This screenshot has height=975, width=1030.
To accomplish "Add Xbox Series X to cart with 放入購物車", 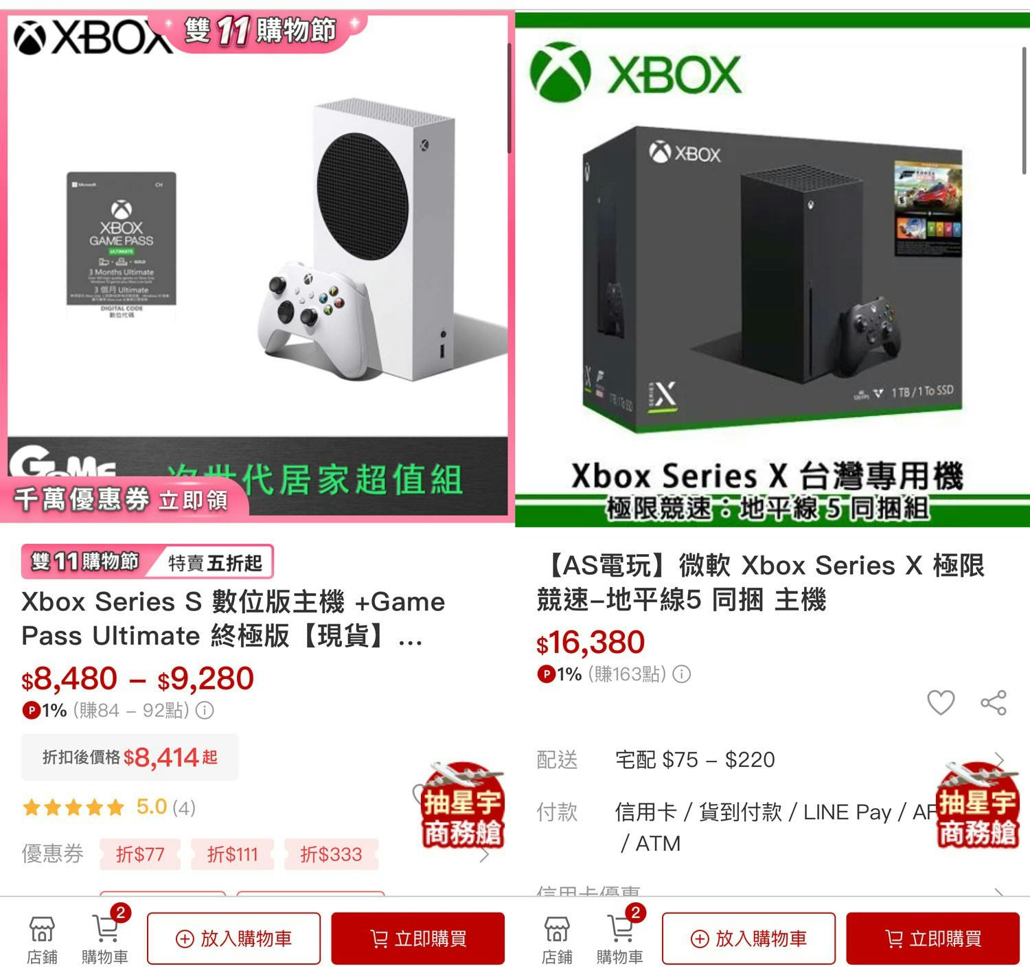I will pyautogui.click(x=748, y=938).
